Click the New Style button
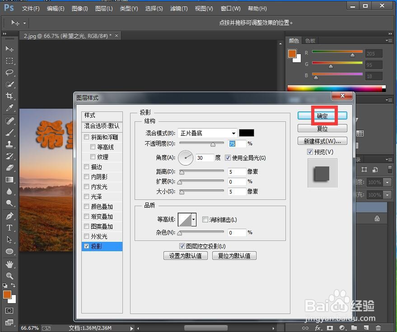 (x=322, y=141)
